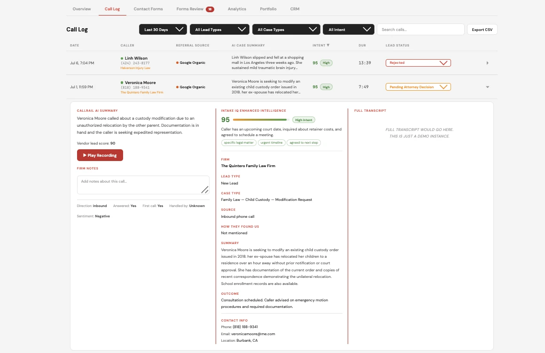The image size is (545, 353).
Task: Click the 13:39 duration value
Action: pyautogui.click(x=365, y=63)
